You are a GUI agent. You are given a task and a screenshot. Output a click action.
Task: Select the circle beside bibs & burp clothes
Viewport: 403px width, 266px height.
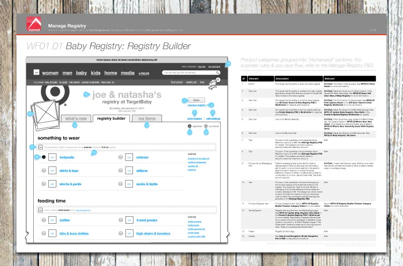point(44,233)
